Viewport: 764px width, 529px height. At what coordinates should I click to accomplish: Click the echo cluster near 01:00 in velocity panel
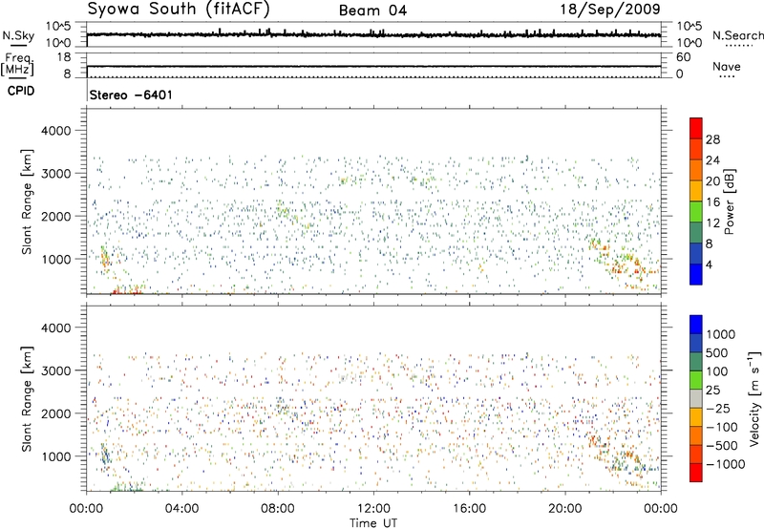click(x=106, y=455)
